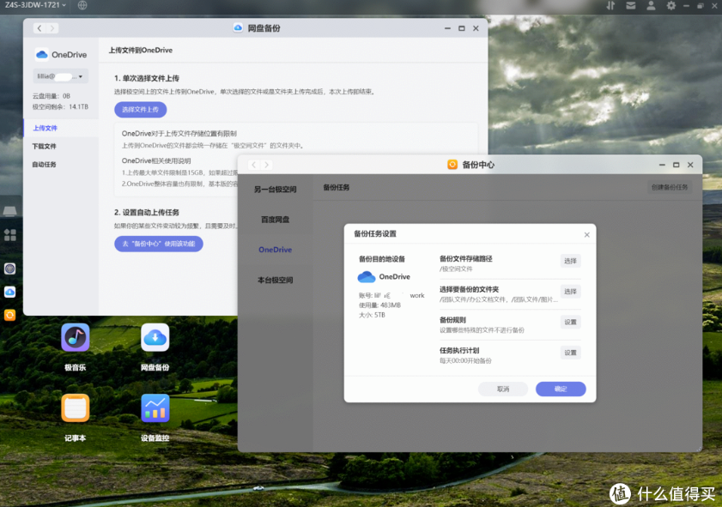
Task: Open the orange 备份中心 icon in left dock
Action: (9, 315)
